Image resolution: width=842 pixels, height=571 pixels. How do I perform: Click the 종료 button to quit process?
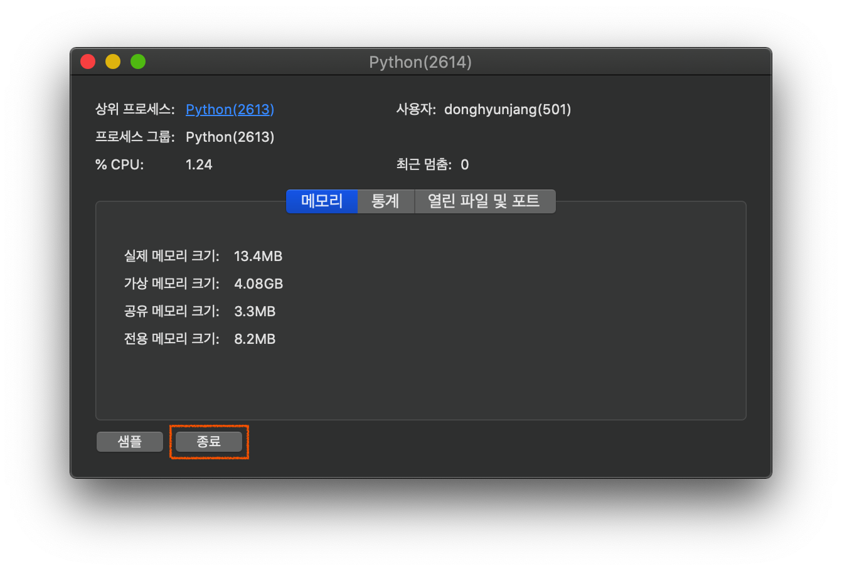pyautogui.click(x=209, y=442)
